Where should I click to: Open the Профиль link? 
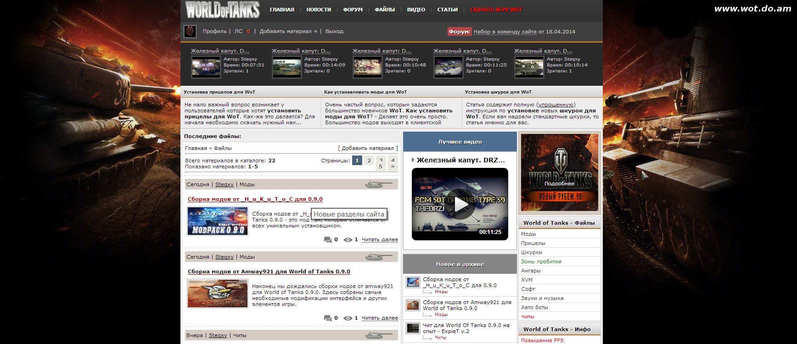tap(215, 31)
